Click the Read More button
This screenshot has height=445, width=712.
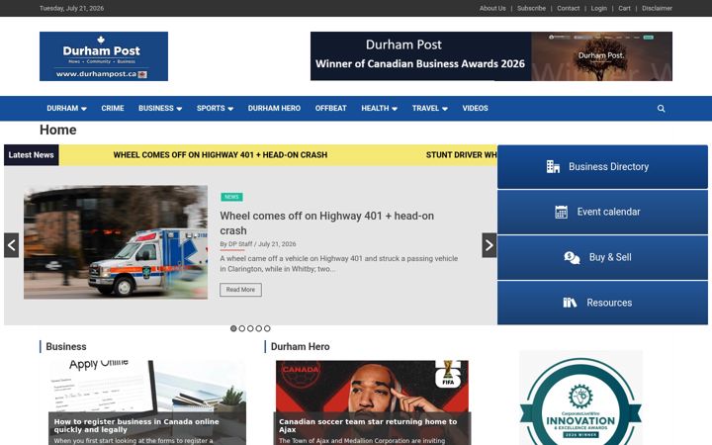pyautogui.click(x=240, y=290)
